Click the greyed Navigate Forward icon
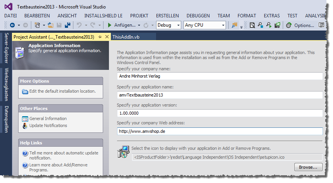 pos(25,25)
